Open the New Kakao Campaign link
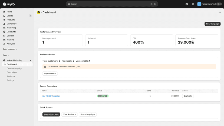The width and height of the screenshot is (224, 126). tap(51, 96)
